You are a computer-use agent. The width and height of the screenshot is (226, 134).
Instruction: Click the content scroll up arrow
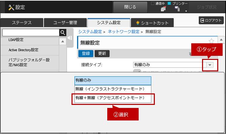coord(221,40)
